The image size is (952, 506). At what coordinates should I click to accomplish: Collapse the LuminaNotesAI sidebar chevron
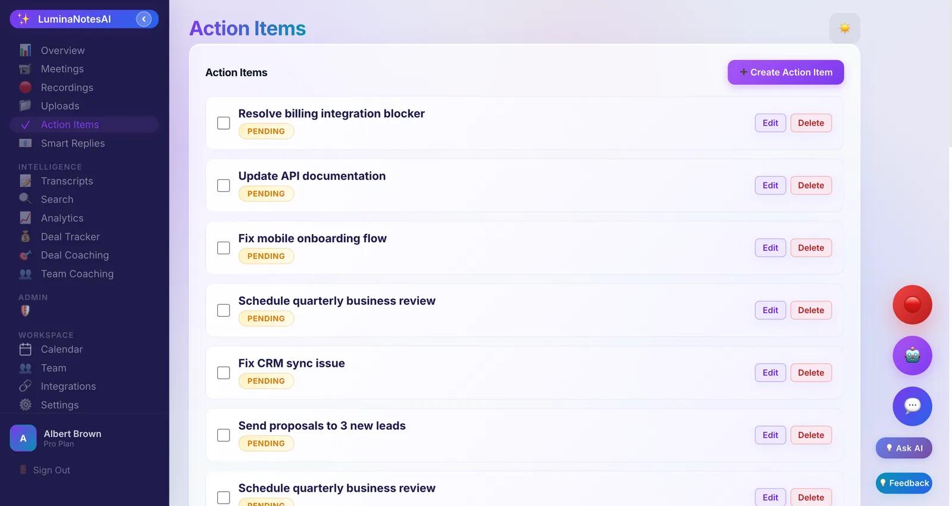[143, 19]
